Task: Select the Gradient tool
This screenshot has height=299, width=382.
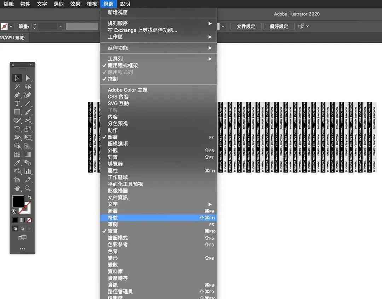Action: 28,154
